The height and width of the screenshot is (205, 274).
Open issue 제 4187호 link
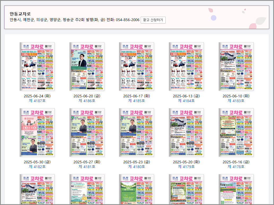click(37, 101)
